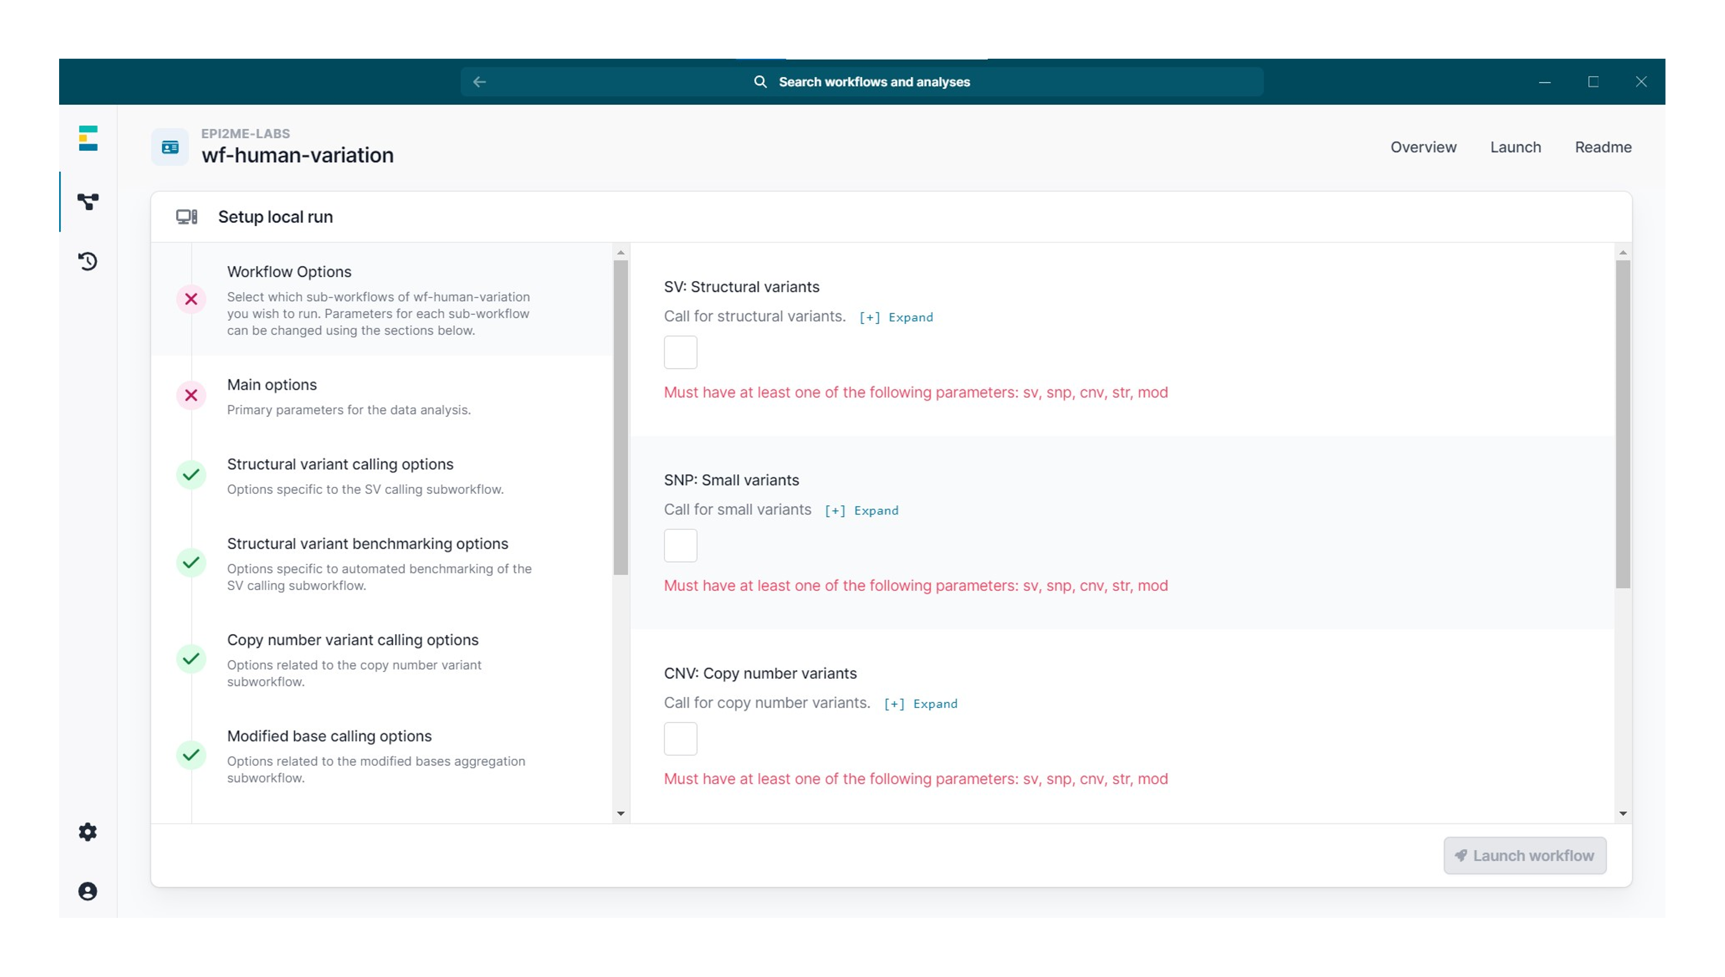Select the Workflow Options section
This screenshot has height=977, width=1725.
(381, 299)
